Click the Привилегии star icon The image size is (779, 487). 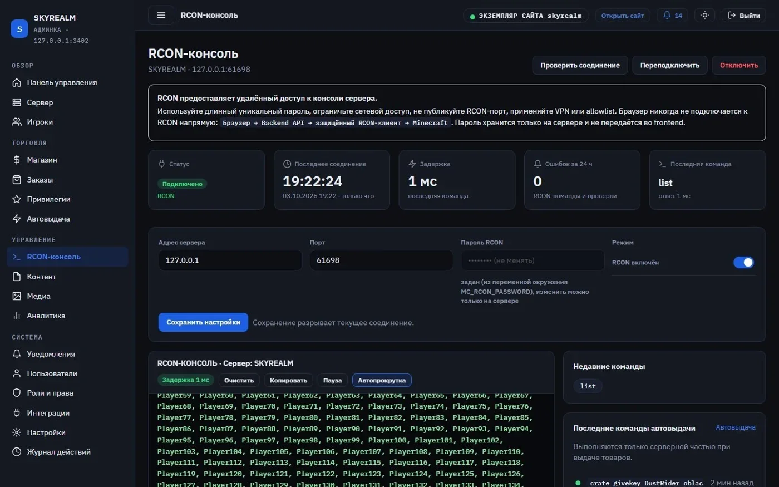coord(17,199)
